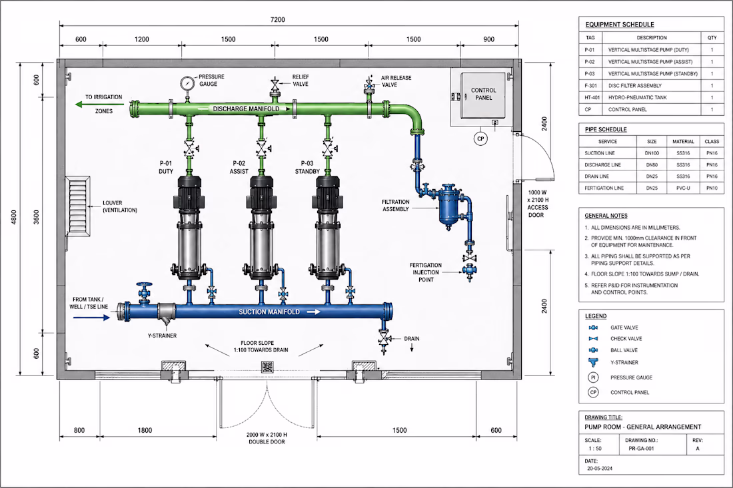733x488 pixels.
Task: Click the DN100 size cell for suction line
Action: [652, 152]
